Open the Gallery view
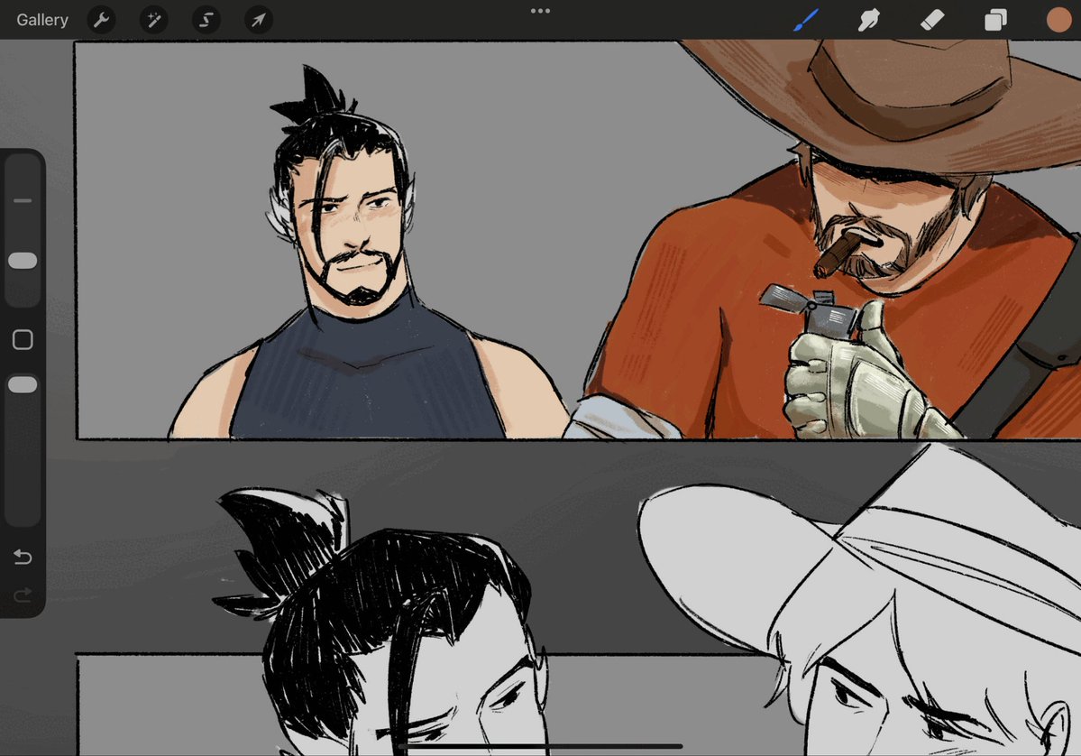Screen dimensions: 1081x756 (42, 20)
